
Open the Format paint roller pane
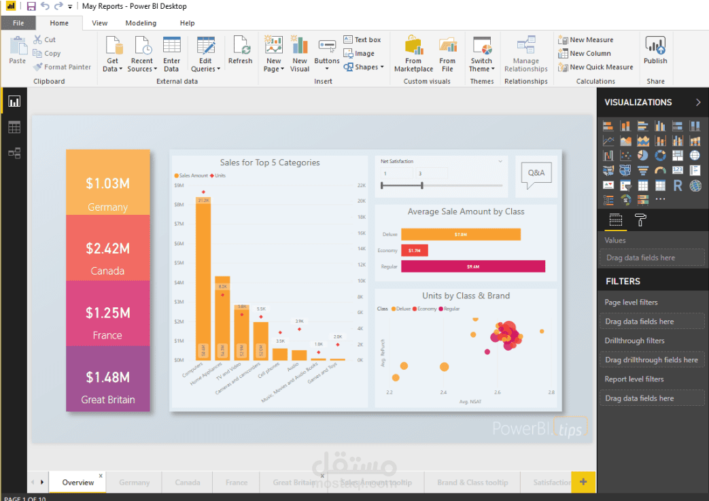pyautogui.click(x=640, y=220)
